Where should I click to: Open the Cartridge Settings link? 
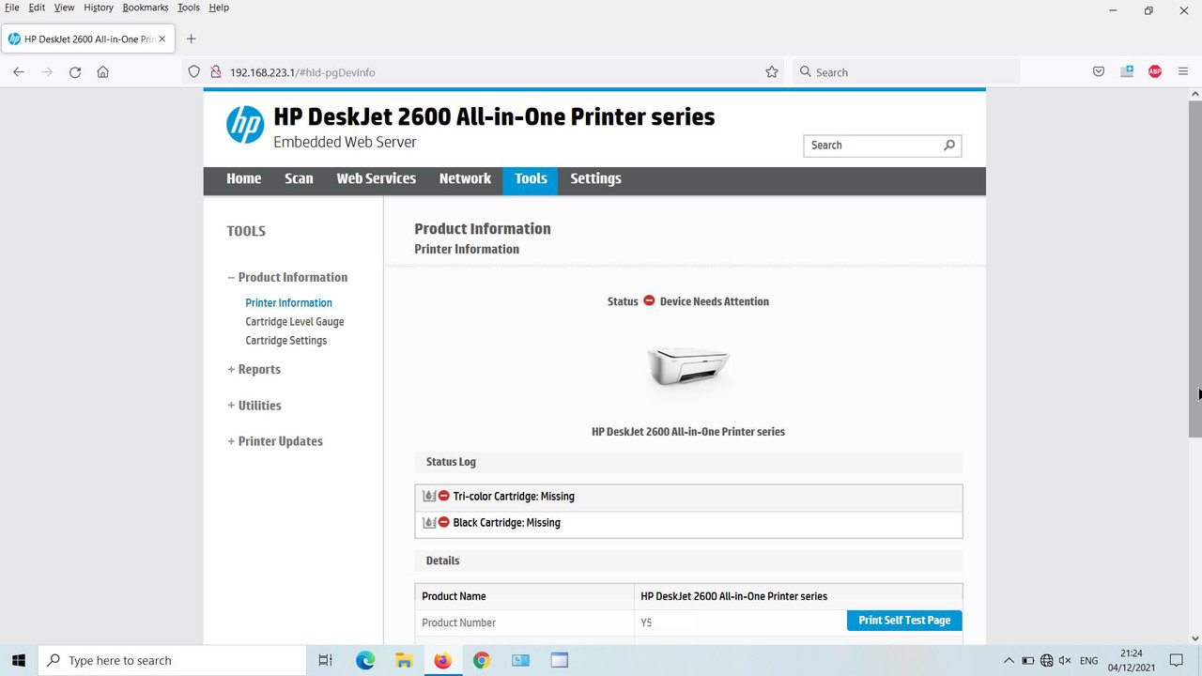[286, 340]
